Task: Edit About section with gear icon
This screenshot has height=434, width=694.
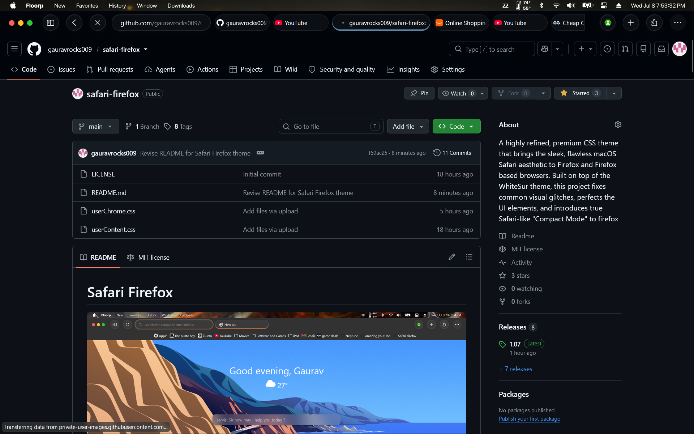Action: [618, 124]
